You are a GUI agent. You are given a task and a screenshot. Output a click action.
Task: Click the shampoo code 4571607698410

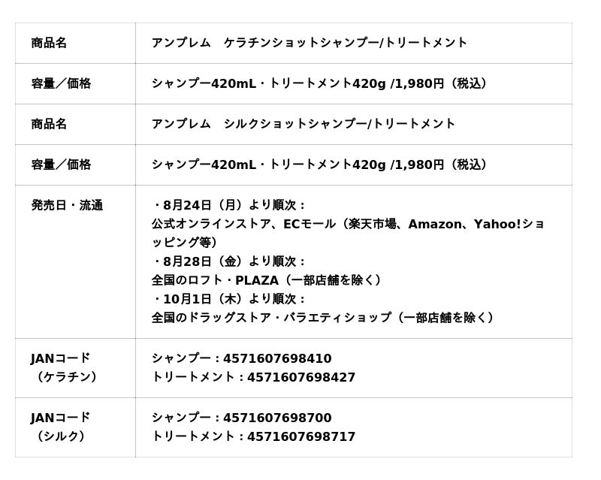[x=277, y=358]
